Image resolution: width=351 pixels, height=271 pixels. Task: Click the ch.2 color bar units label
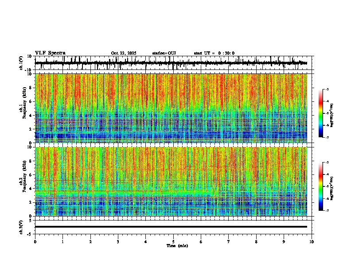[332, 188]
